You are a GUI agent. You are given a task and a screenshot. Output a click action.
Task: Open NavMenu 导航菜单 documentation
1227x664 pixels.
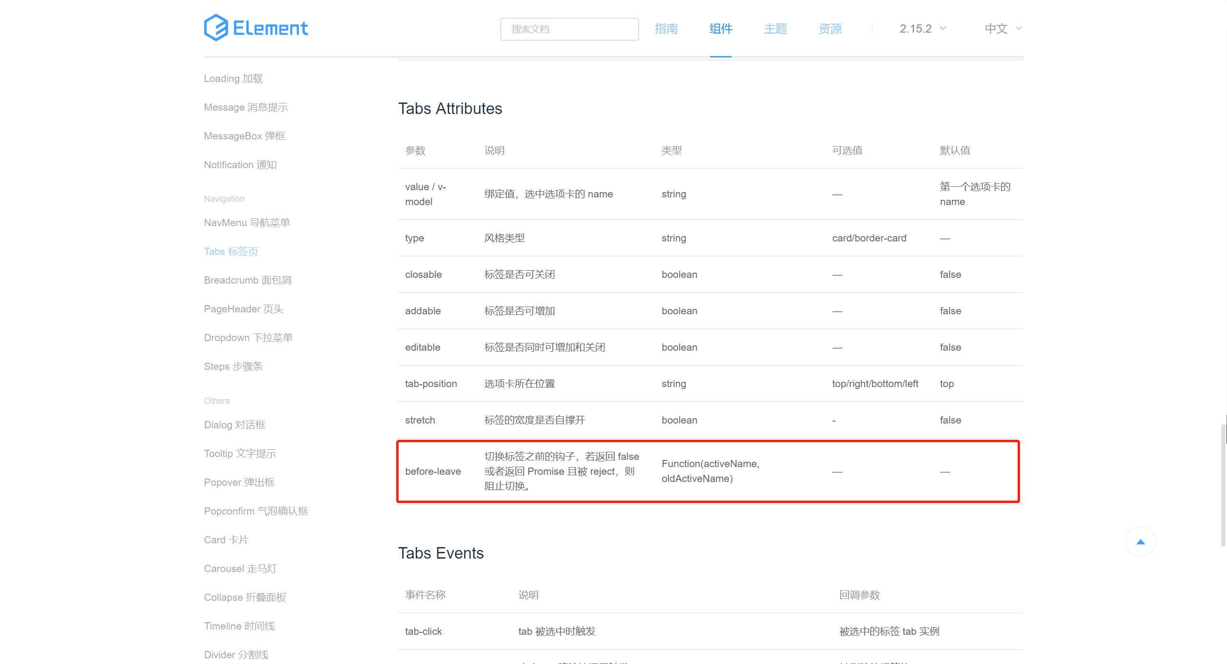pos(246,222)
